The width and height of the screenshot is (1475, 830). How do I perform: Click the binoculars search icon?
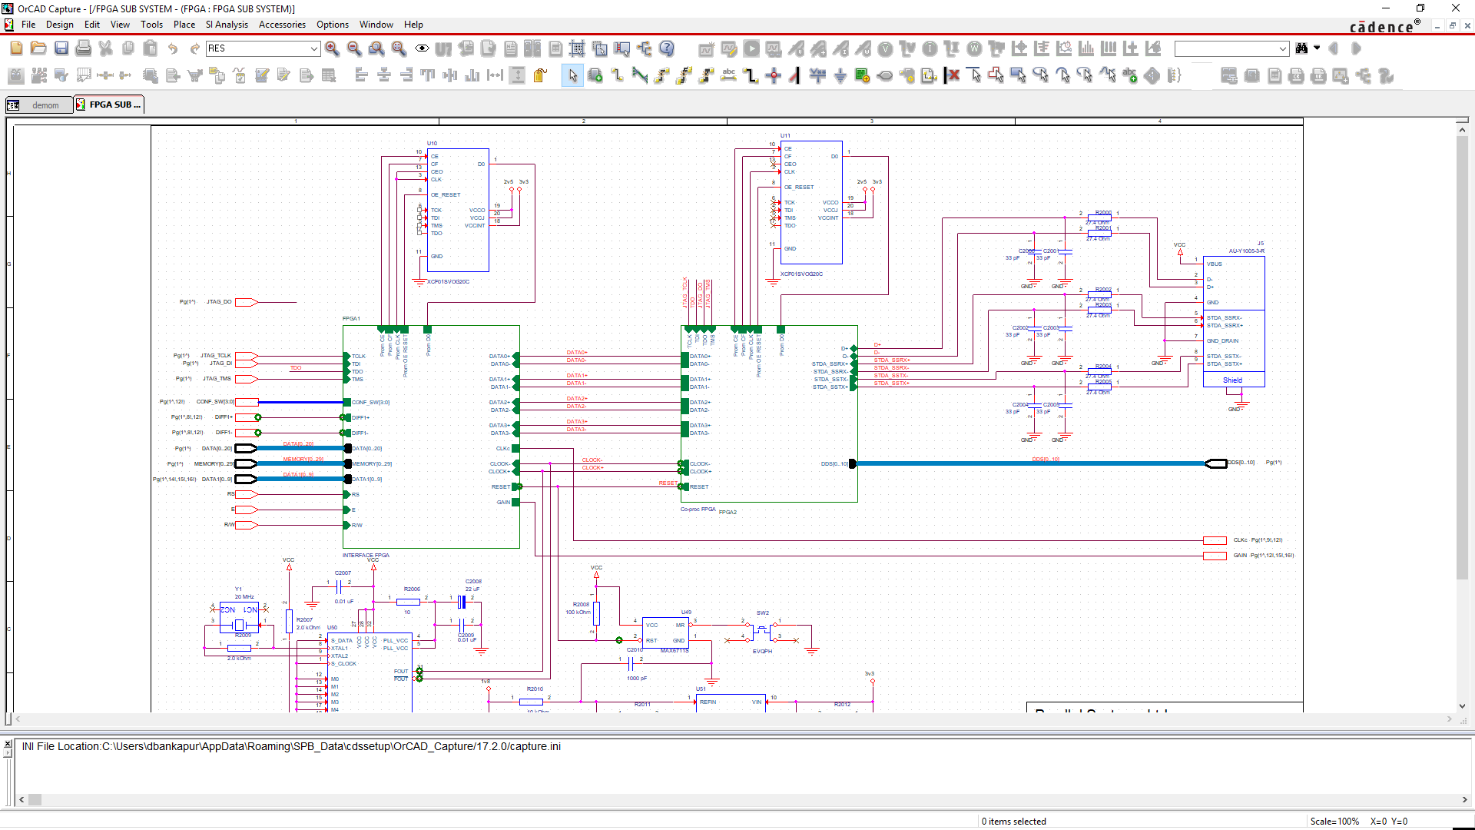pos(1301,48)
